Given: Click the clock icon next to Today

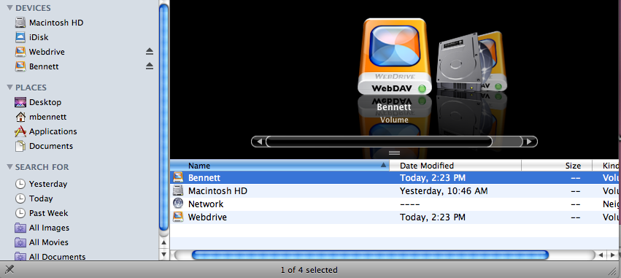Looking at the screenshot, I should (20, 198).
